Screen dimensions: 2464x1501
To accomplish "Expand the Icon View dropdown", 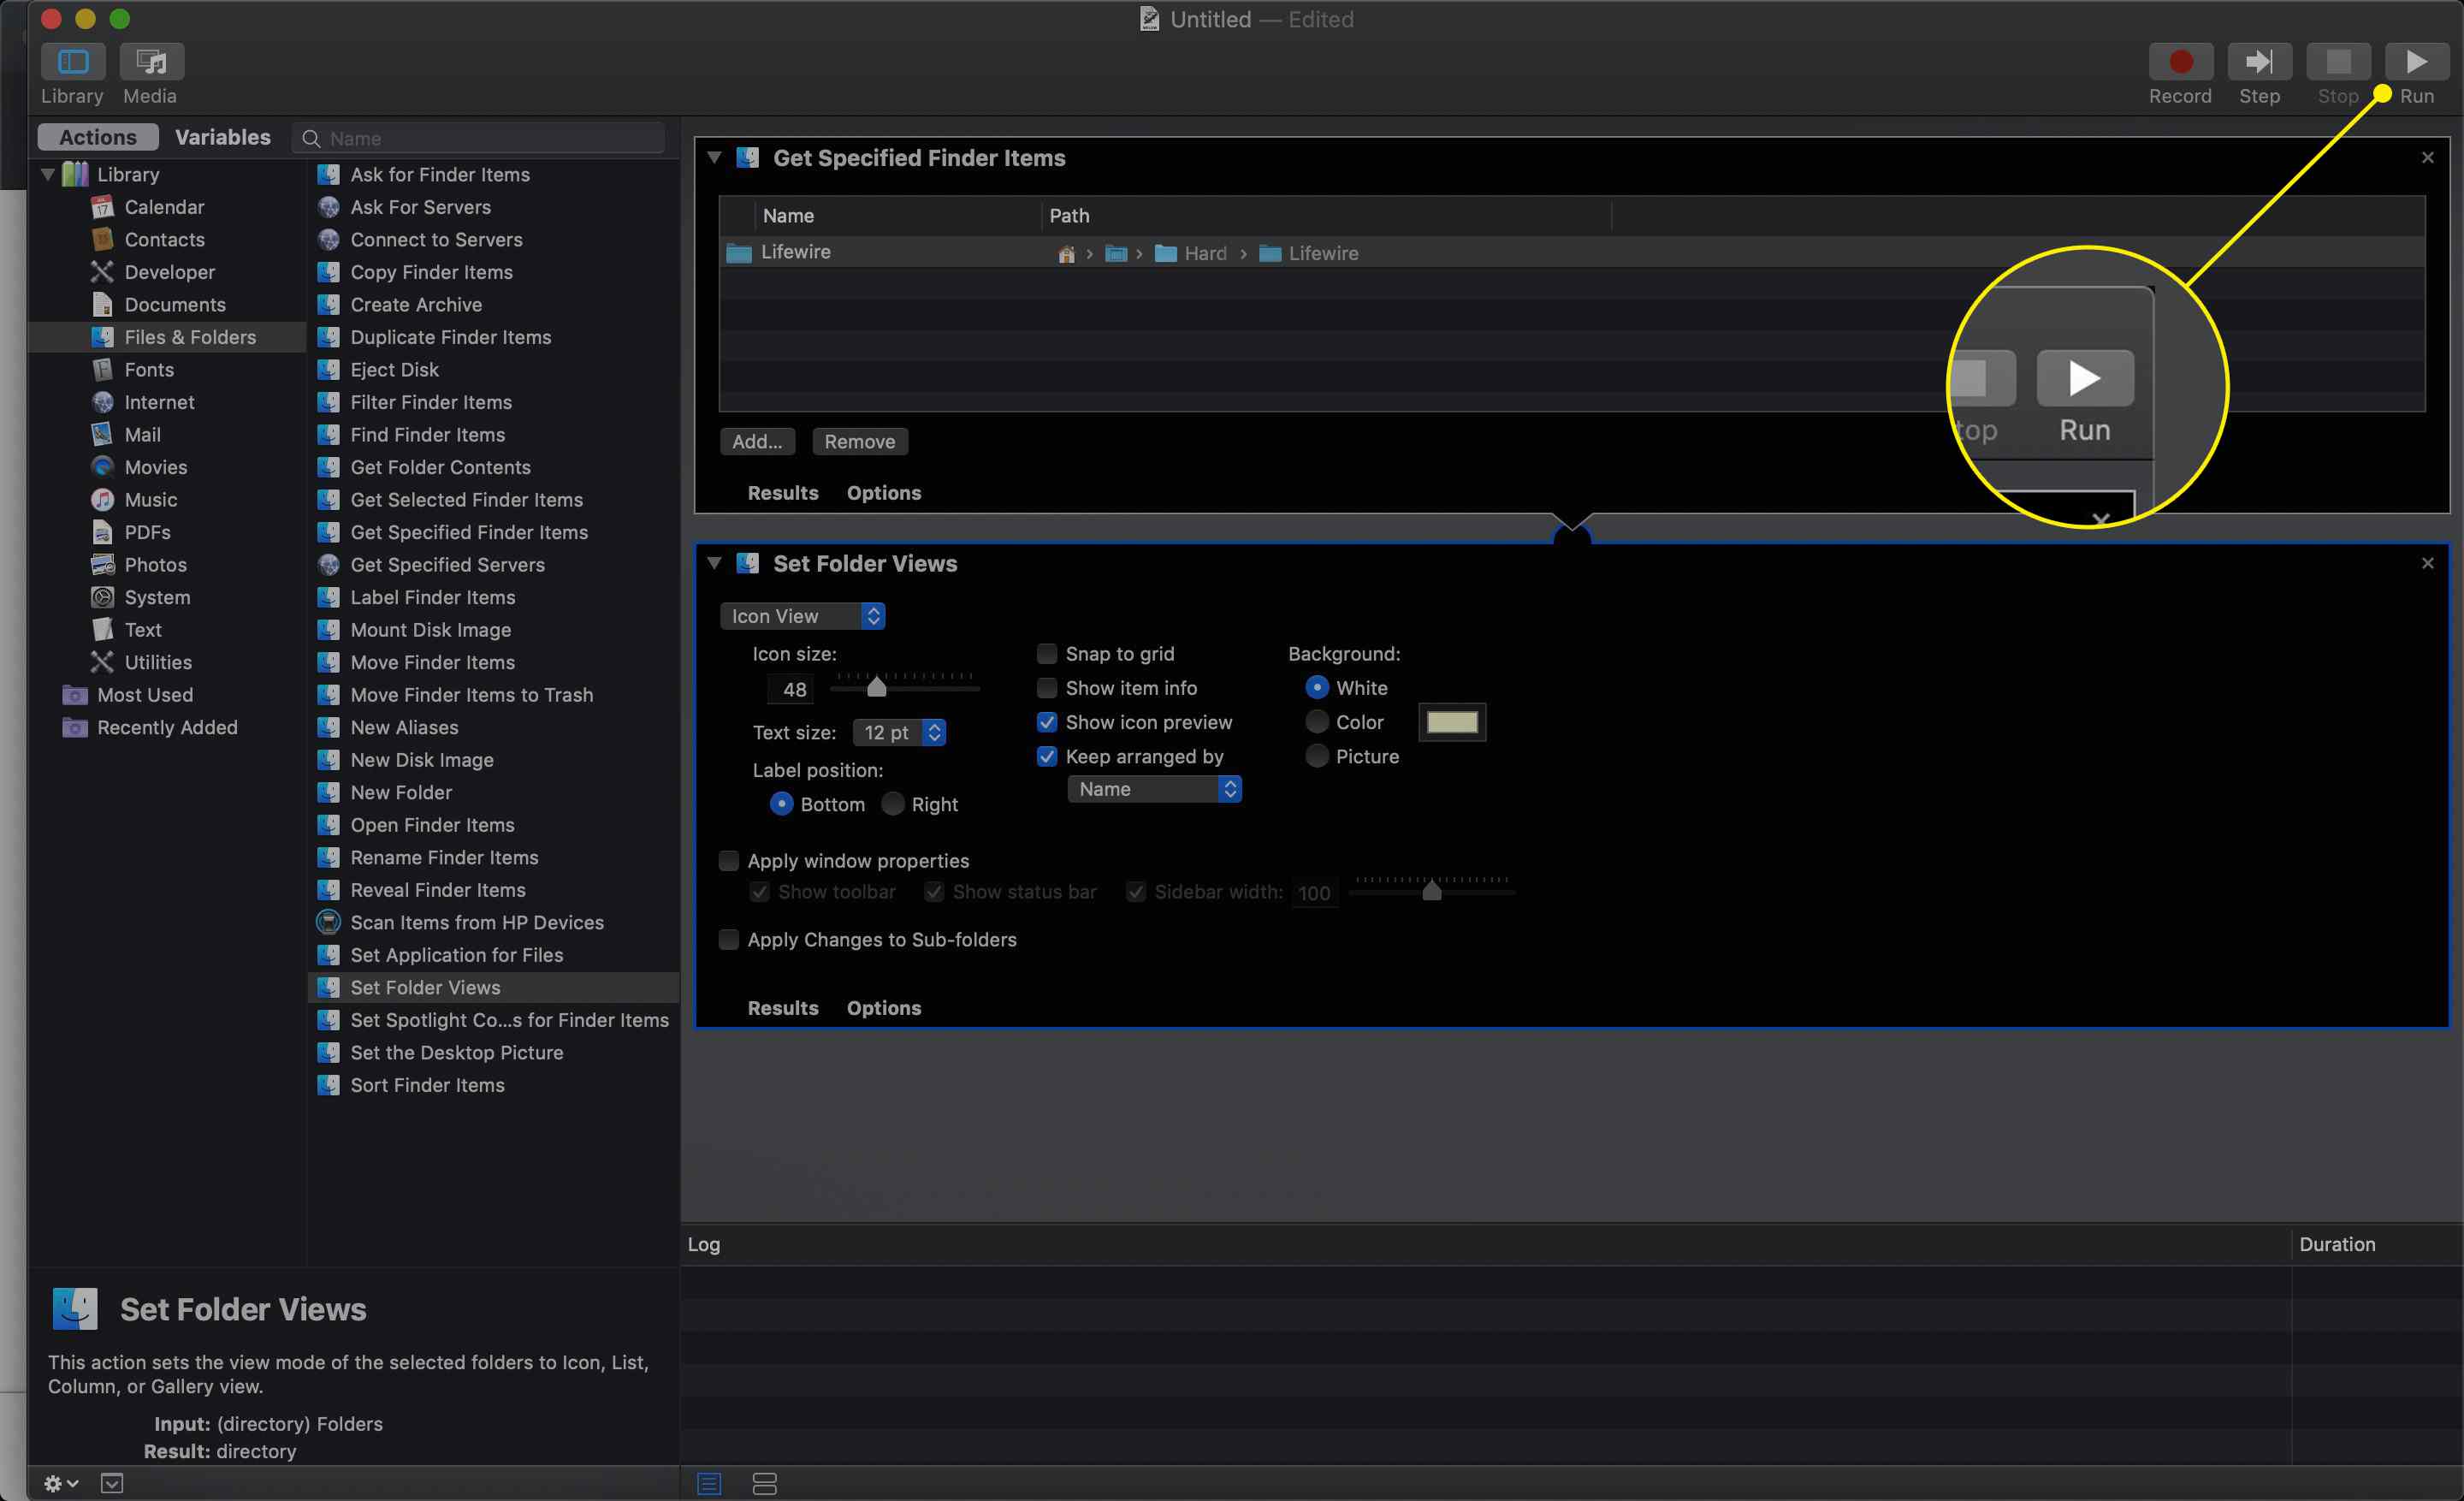I will pyautogui.click(x=803, y=616).
